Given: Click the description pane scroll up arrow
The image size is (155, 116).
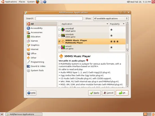Looking at the screenshot, I should pos(127,54).
